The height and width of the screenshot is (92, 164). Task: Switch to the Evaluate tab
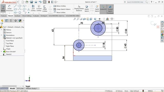click(x=36, y=16)
